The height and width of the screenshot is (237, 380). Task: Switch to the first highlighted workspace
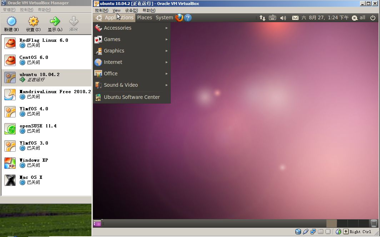[x=331, y=223]
